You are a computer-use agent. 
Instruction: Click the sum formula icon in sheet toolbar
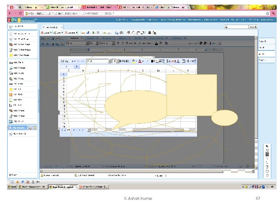pyautogui.click(x=168, y=61)
